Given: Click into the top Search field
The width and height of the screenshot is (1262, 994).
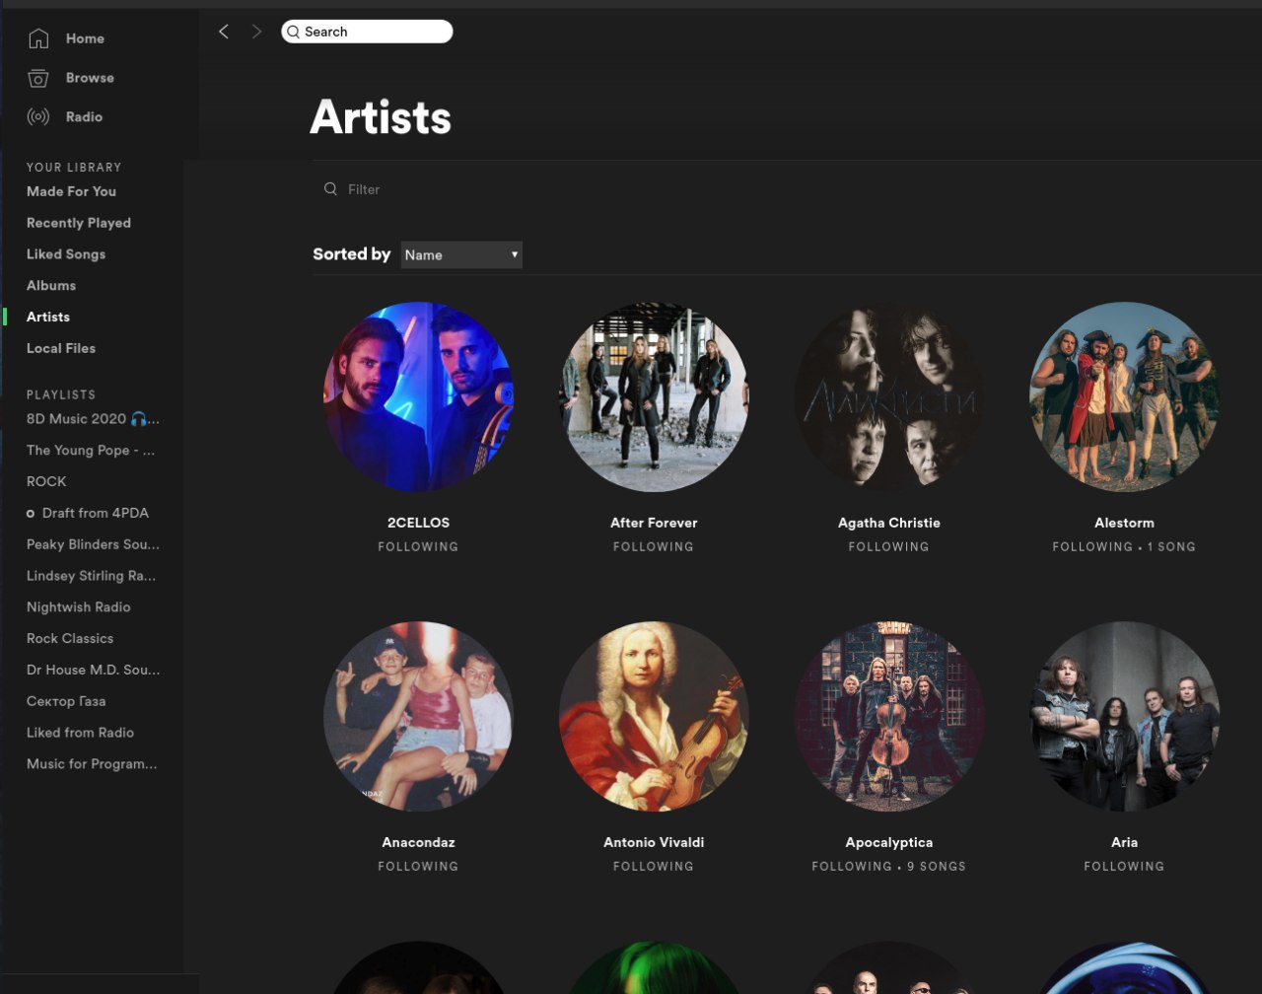Looking at the screenshot, I should pyautogui.click(x=367, y=32).
